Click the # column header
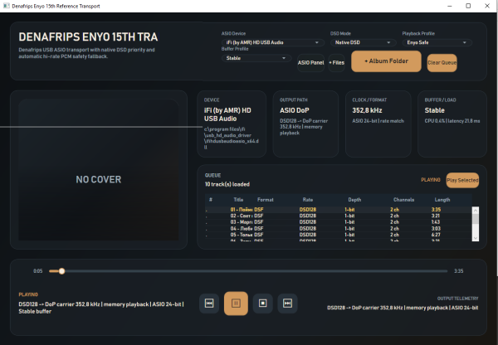 click(x=211, y=200)
